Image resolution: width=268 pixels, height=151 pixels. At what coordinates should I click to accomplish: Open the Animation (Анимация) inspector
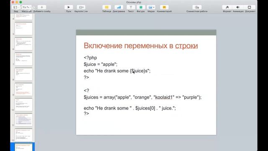238,8
